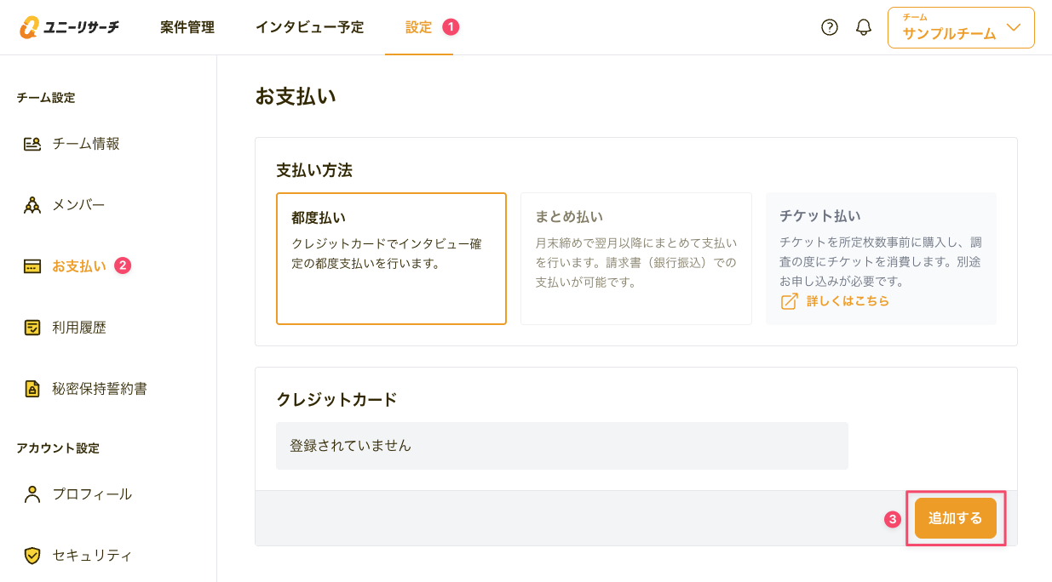Open notifications bell icon

click(864, 27)
